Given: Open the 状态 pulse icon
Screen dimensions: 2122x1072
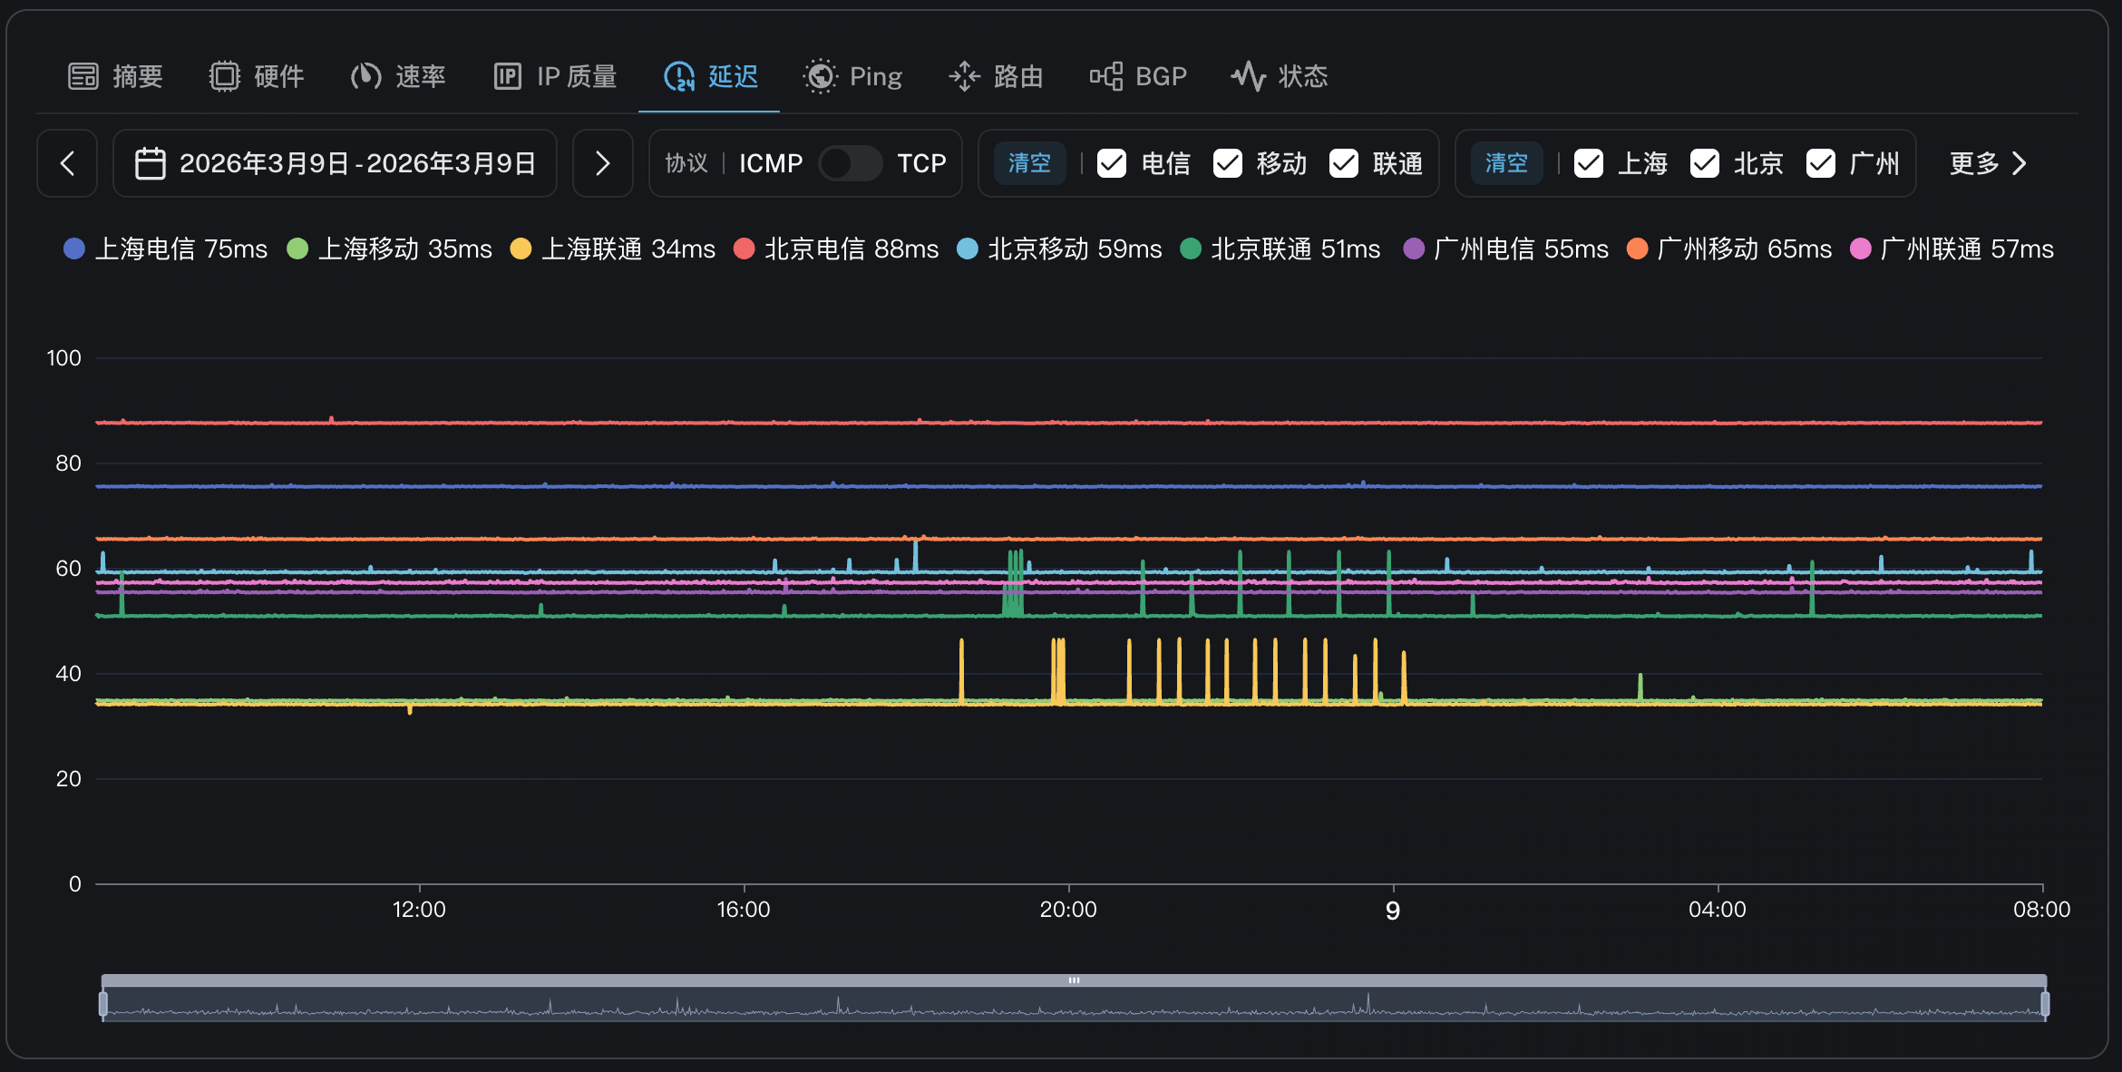Looking at the screenshot, I should pyautogui.click(x=1248, y=76).
